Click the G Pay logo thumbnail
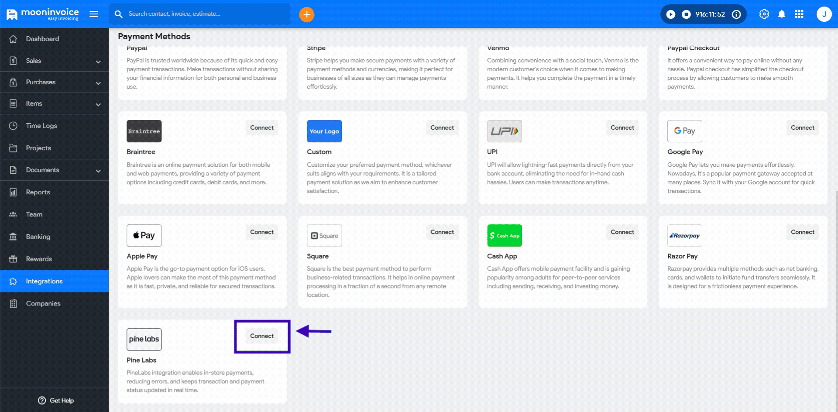This screenshot has height=412, width=838. (685, 131)
